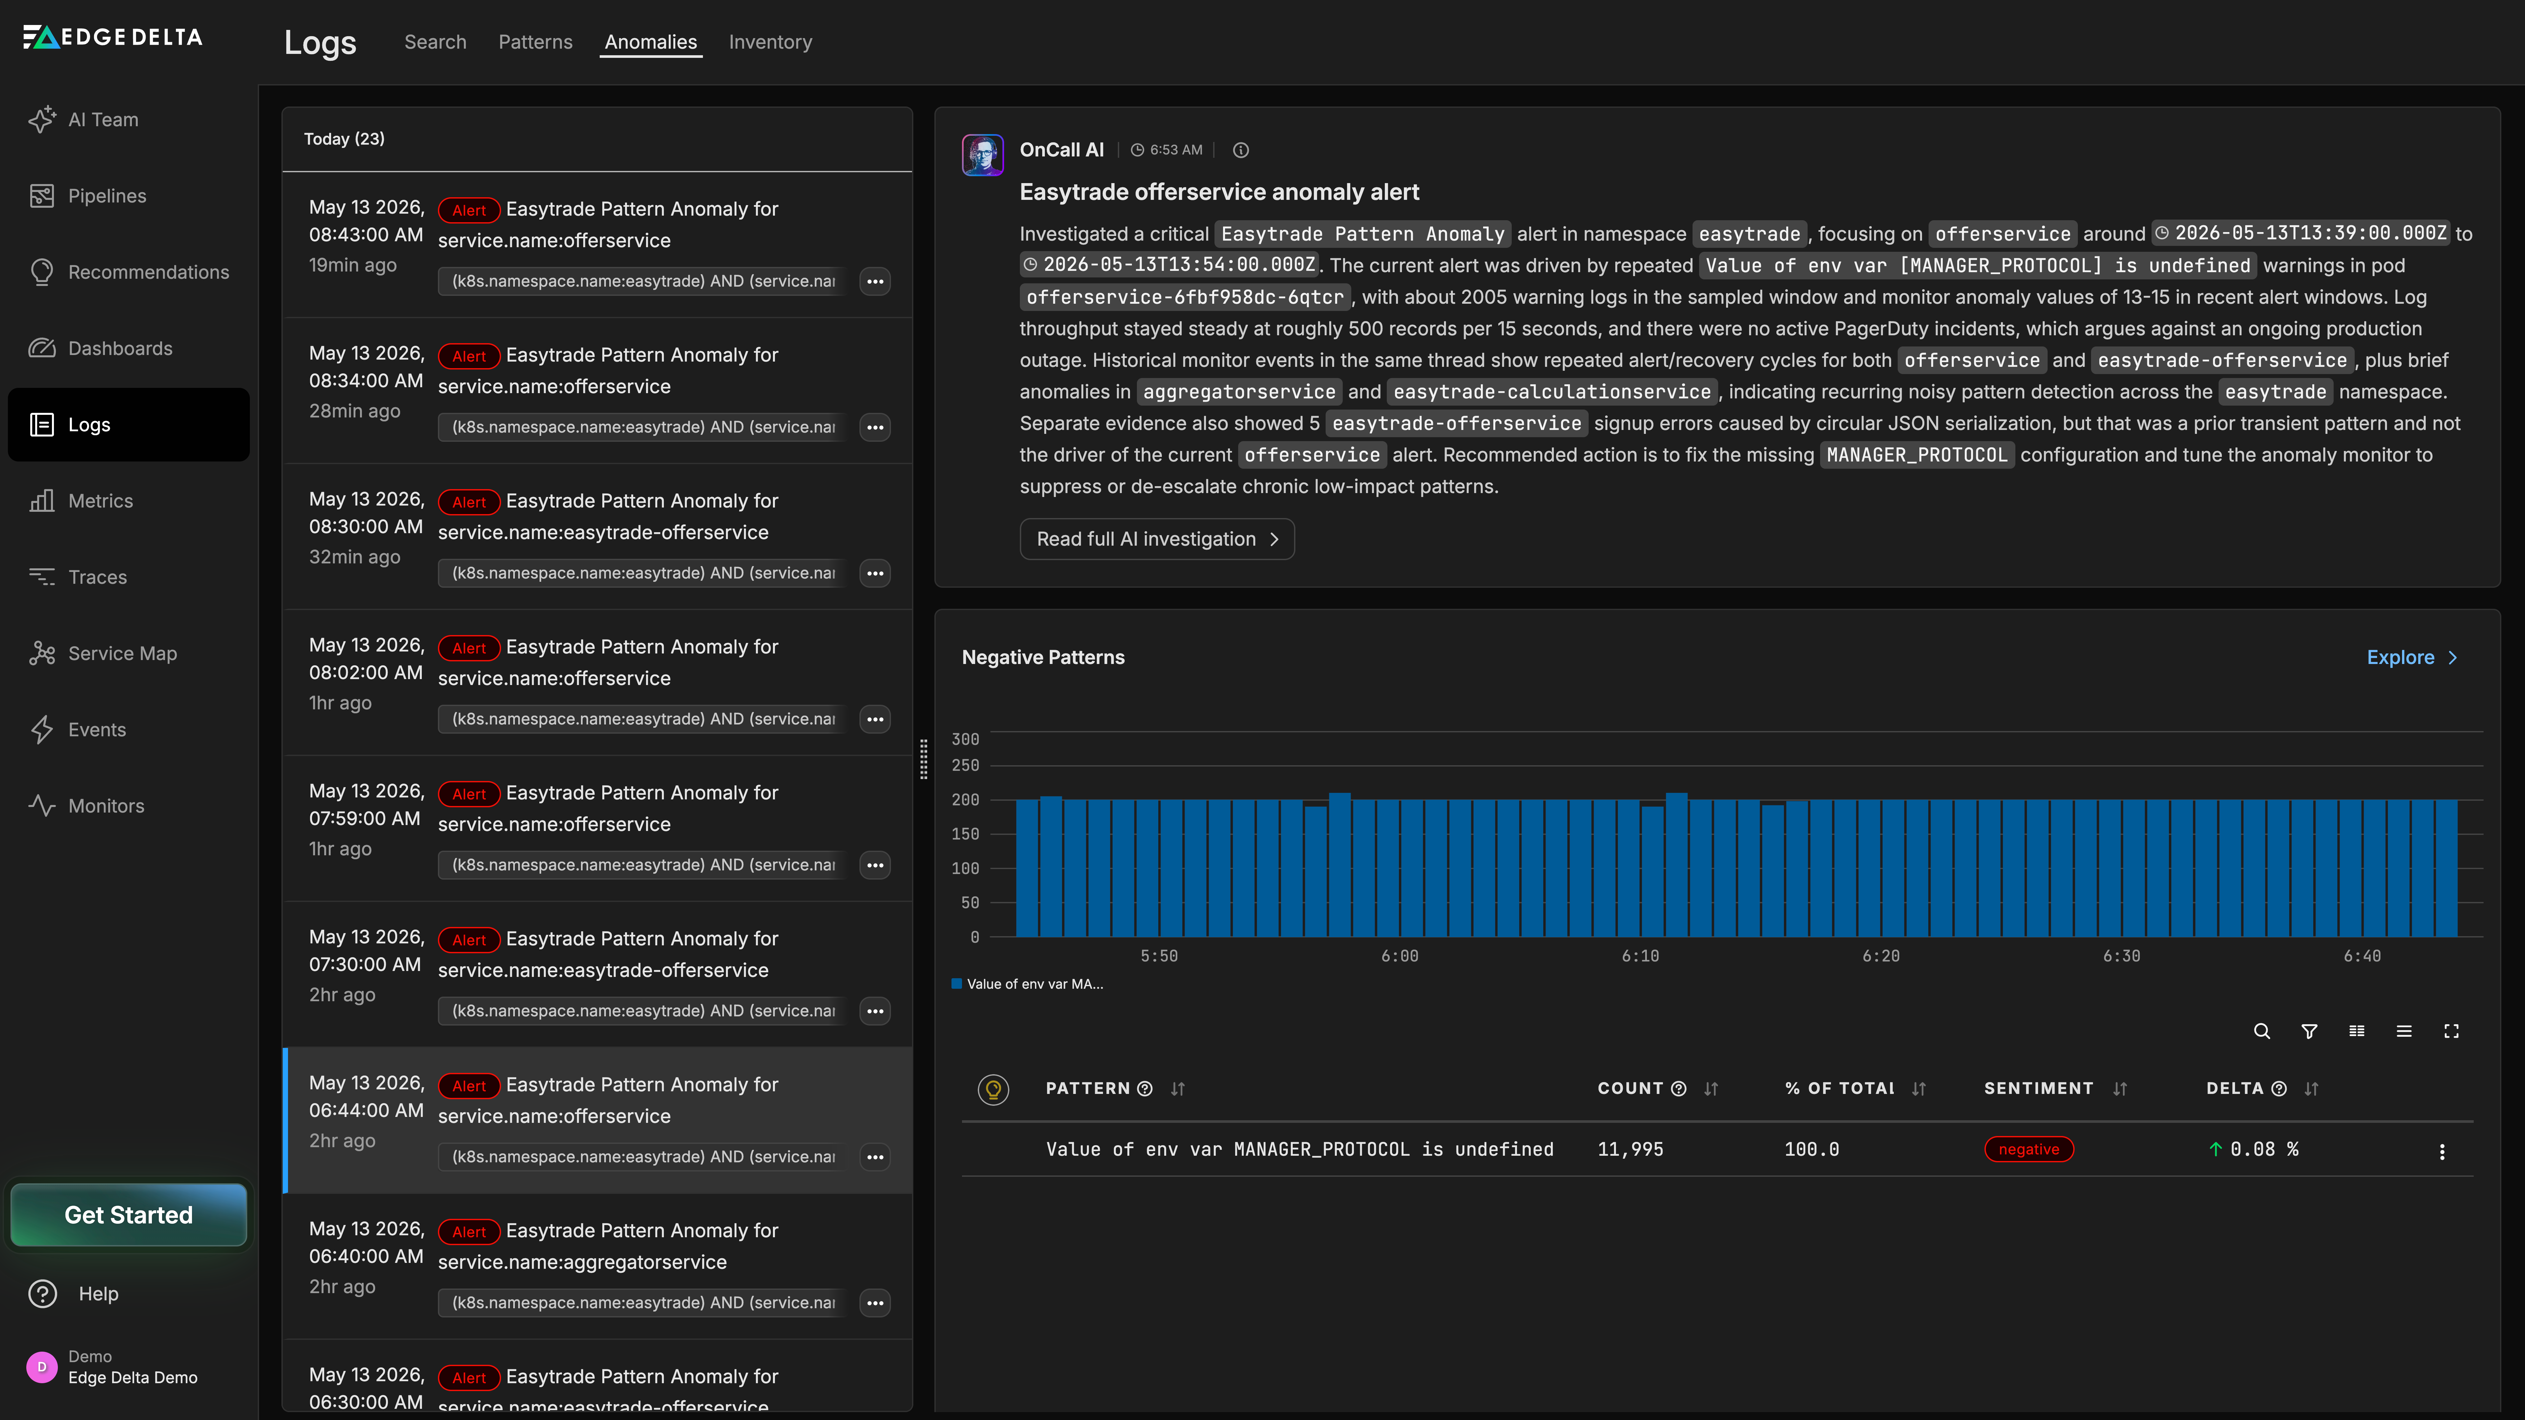2525x1420 pixels.
Task: Click 'Value of env var MANAGER_PROTOCOL is undefined' row
Action: click(1717, 1149)
